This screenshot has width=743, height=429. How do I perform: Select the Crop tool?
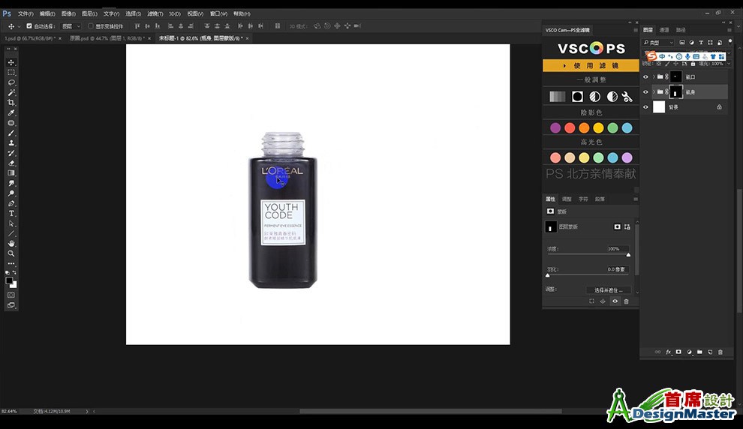11,103
